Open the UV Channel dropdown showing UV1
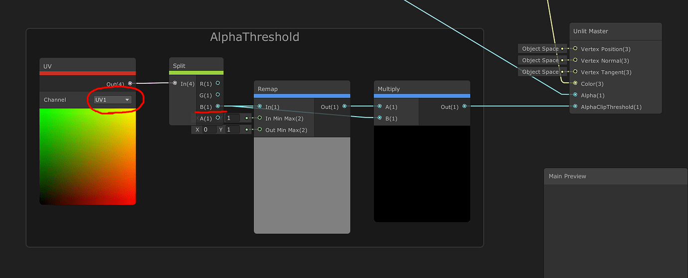Screen dimensions: 688x278 click(x=113, y=100)
